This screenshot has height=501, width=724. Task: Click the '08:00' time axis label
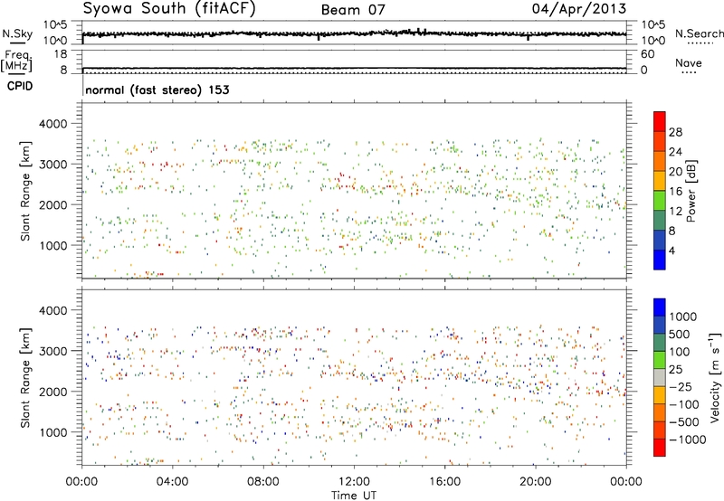(263, 482)
